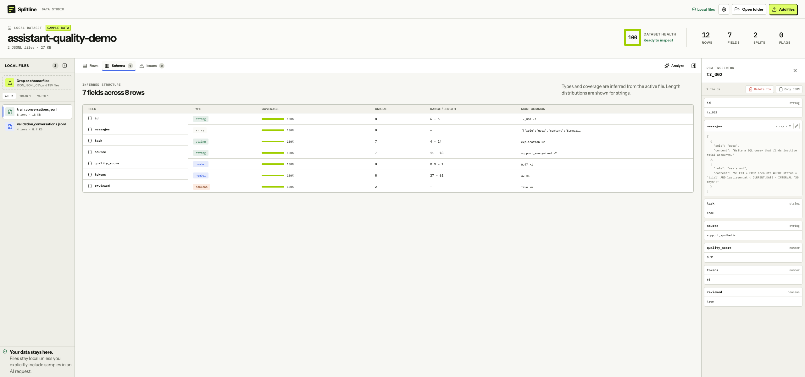805x377 pixels.
Task: Click the Delete row button
Action: pyautogui.click(x=760, y=89)
